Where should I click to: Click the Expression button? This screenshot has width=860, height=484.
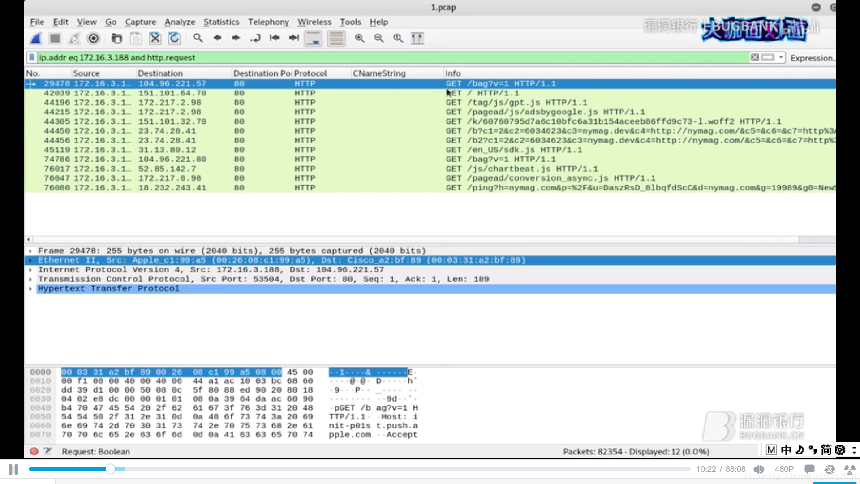pos(812,58)
